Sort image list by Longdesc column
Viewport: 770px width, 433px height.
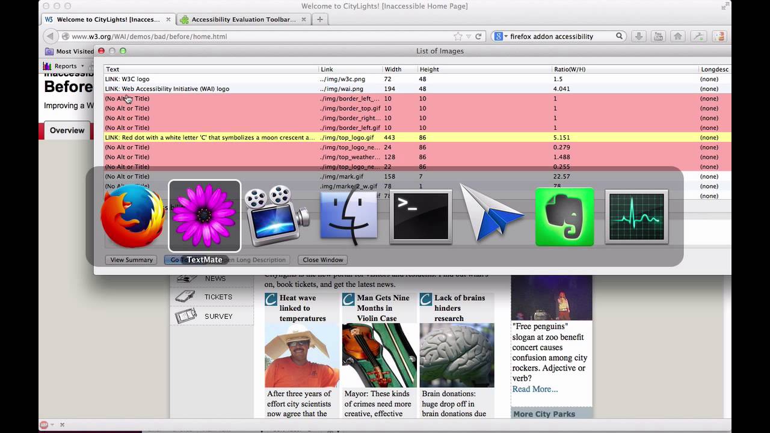point(715,69)
